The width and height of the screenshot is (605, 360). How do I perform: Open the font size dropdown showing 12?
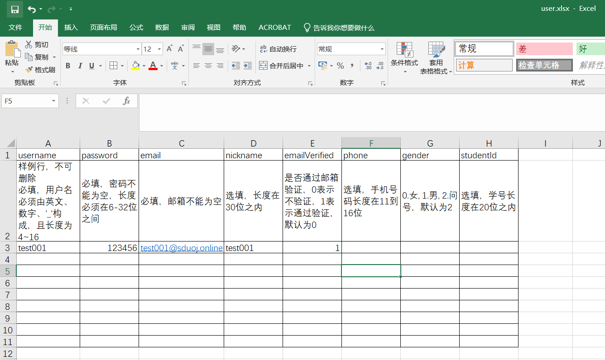159,49
